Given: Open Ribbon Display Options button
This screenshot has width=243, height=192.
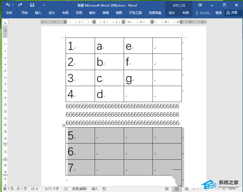Looking at the screenshot, I should [x=200, y=5].
